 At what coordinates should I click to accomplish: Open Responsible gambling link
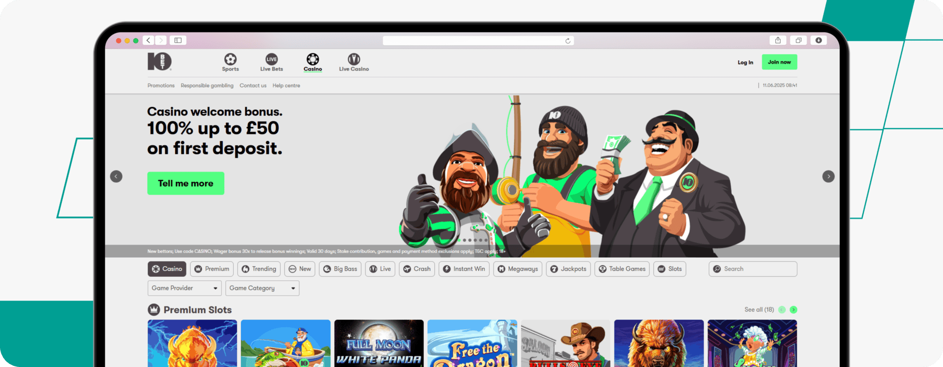pos(207,85)
